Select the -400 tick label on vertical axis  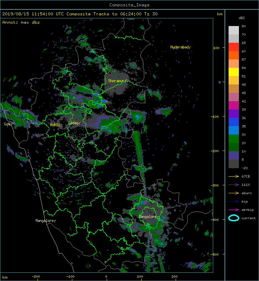pyautogui.click(x=214, y=220)
